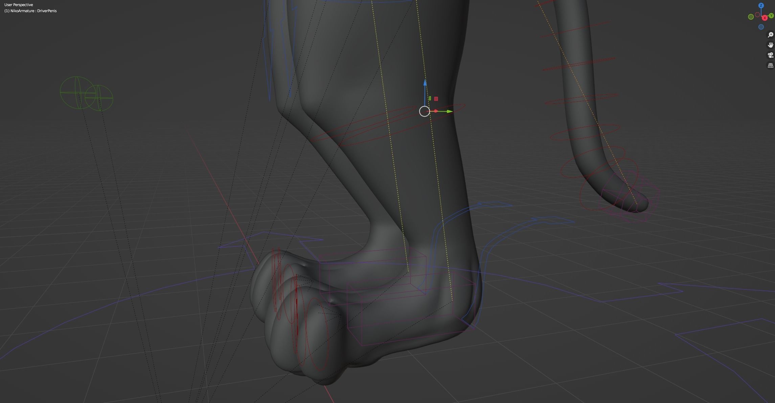The height and width of the screenshot is (403, 775).
Task: Click the User Perspective overlay text
Action: (x=19, y=5)
